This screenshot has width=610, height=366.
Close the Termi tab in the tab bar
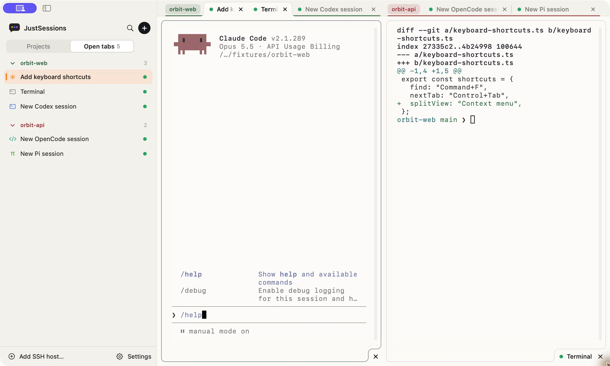(285, 9)
